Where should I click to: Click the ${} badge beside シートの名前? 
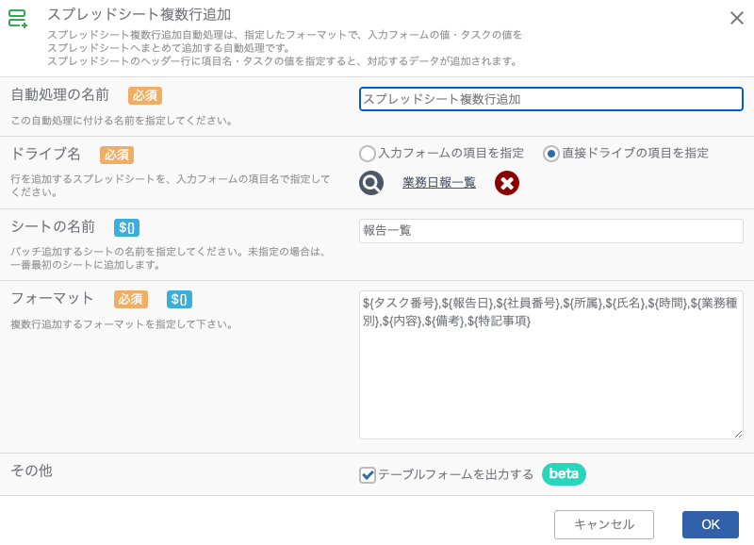tap(126, 227)
